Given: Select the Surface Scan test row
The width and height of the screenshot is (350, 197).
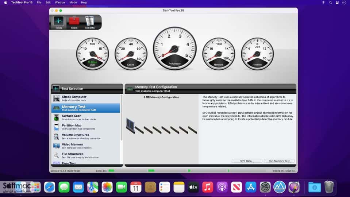Looking at the screenshot, I should pyautogui.click(x=86, y=117).
